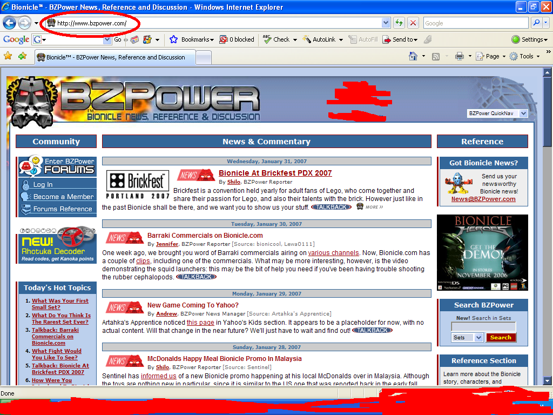553x415 pixels.
Task: Open the Page menu
Action: click(x=490, y=56)
